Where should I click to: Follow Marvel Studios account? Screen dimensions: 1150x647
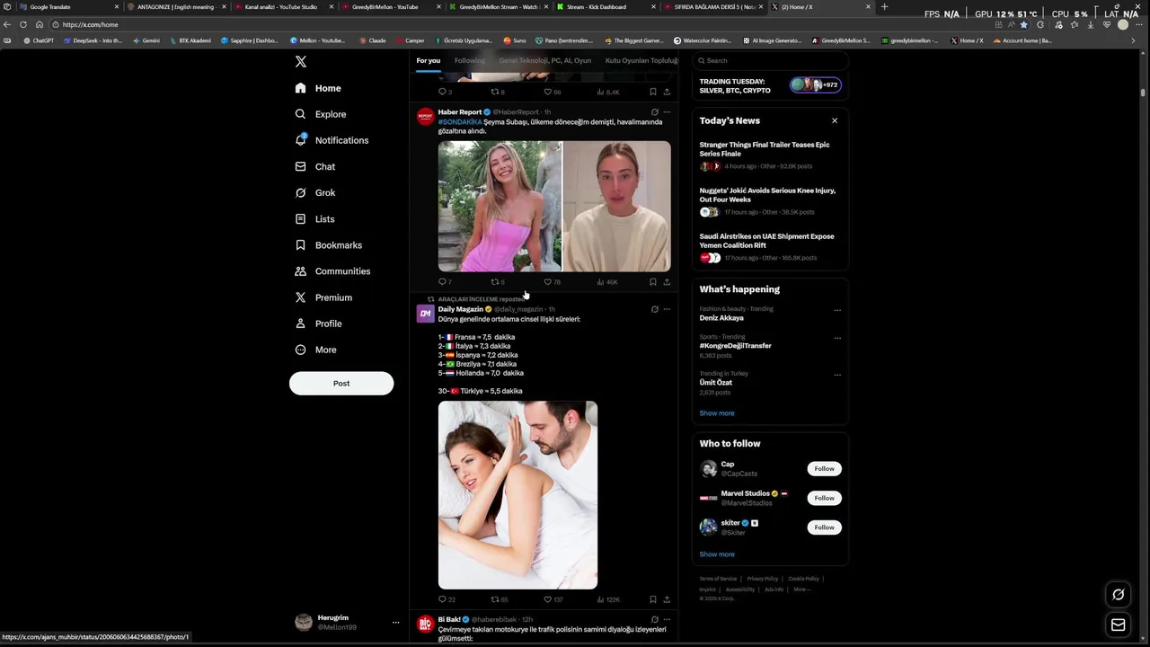pos(824,498)
